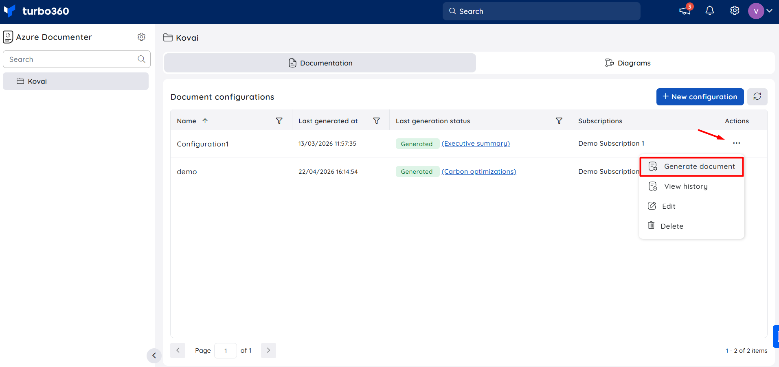Click date 22/04/2026 16:14:54
Viewport: 779px width, 367px height.
328,172
